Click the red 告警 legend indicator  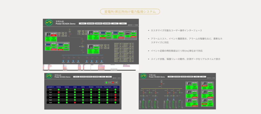point(113,83)
